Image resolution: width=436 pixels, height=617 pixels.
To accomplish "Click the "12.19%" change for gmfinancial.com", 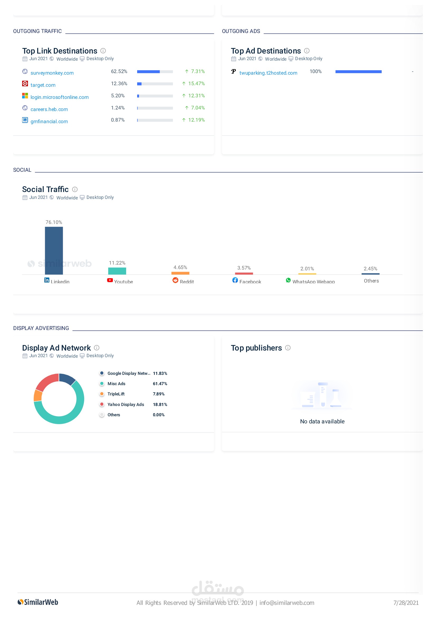I will click(197, 120).
